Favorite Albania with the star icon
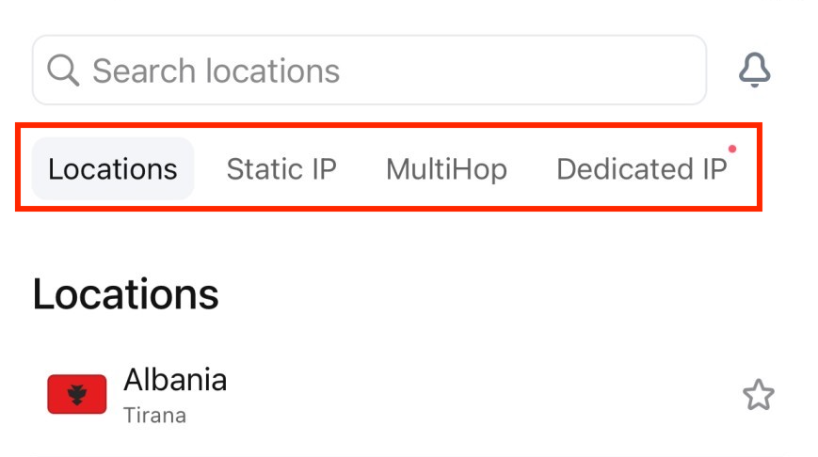The width and height of the screenshot is (818, 457). (758, 395)
